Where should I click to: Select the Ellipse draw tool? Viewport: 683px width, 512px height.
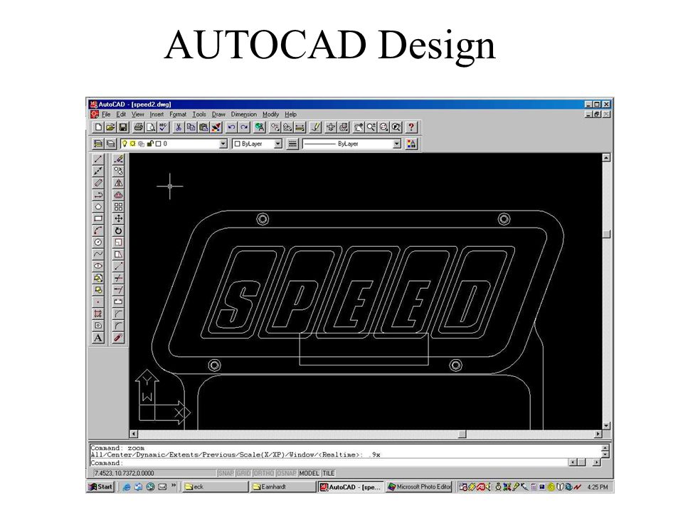point(98,266)
